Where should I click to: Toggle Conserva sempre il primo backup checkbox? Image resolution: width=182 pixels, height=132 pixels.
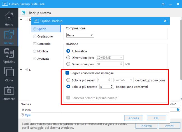[x=68, y=98]
